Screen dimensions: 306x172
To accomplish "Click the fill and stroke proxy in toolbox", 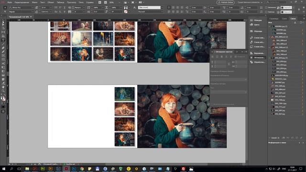I will pos(3,98).
